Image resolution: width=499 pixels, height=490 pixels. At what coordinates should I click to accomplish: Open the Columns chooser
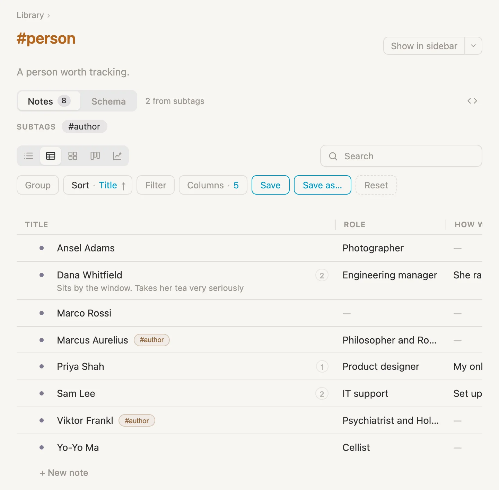(x=213, y=185)
